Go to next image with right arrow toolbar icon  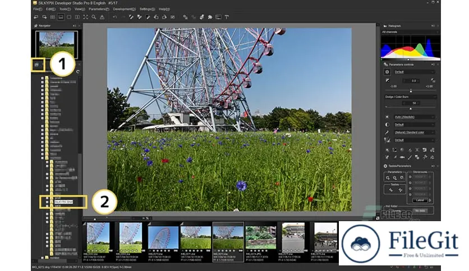coord(44,17)
